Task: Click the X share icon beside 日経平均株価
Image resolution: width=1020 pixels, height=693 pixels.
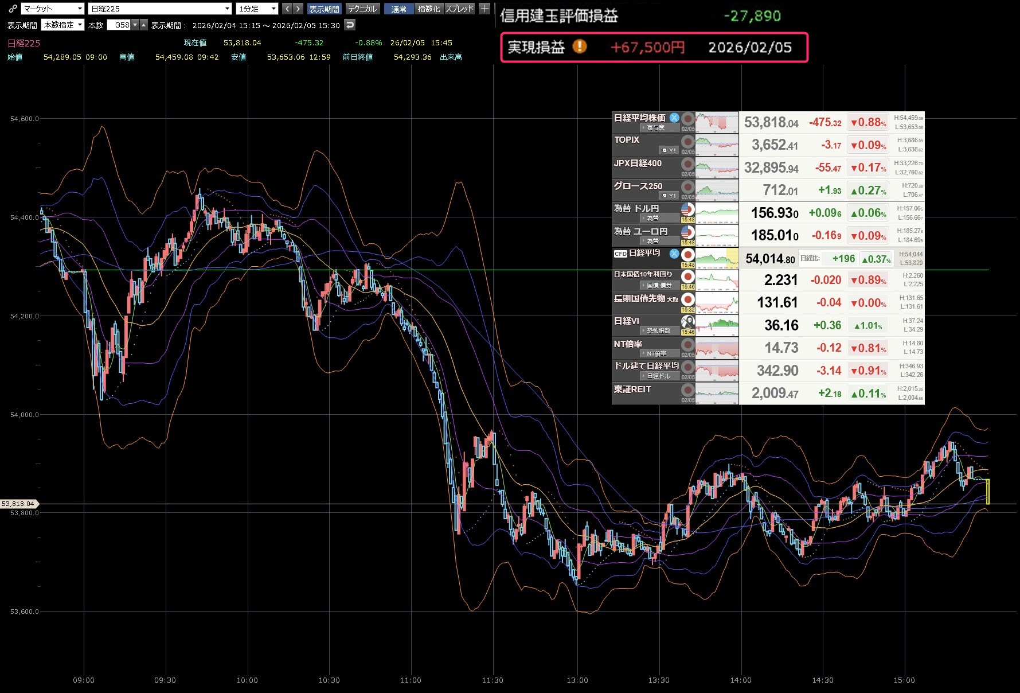Action: [674, 118]
